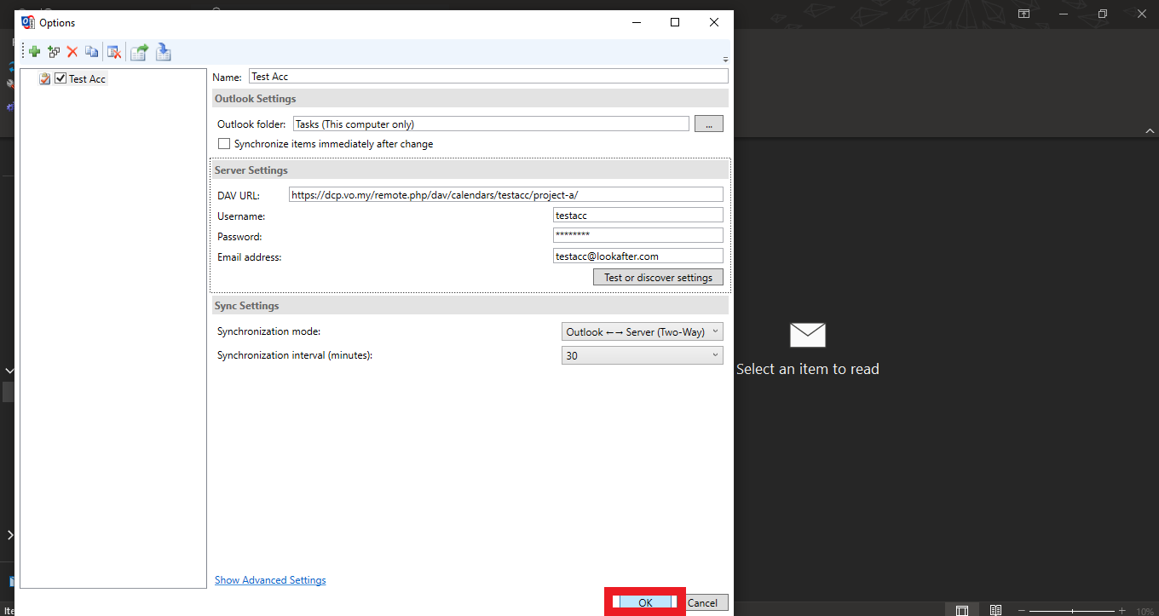Click the add multiple profiles icon
Viewport: 1159px width, 616px height.
(x=54, y=53)
